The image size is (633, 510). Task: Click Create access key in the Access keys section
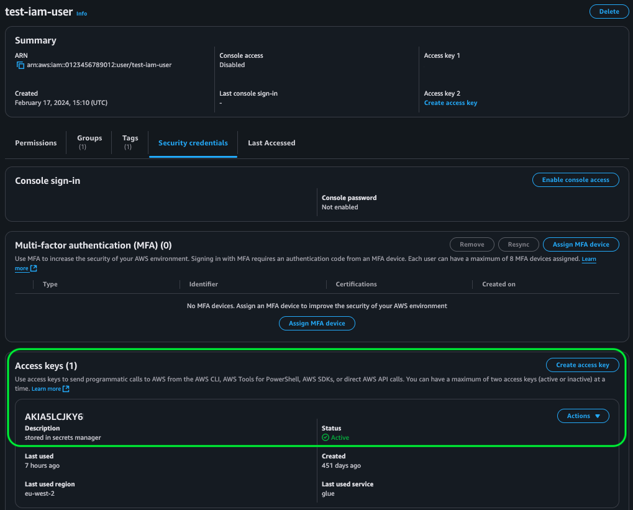(x=582, y=365)
